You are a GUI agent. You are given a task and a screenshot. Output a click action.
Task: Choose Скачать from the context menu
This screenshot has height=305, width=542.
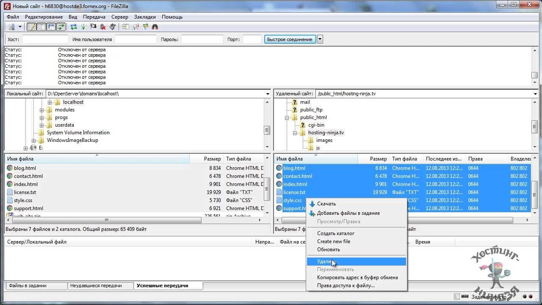tap(326, 204)
